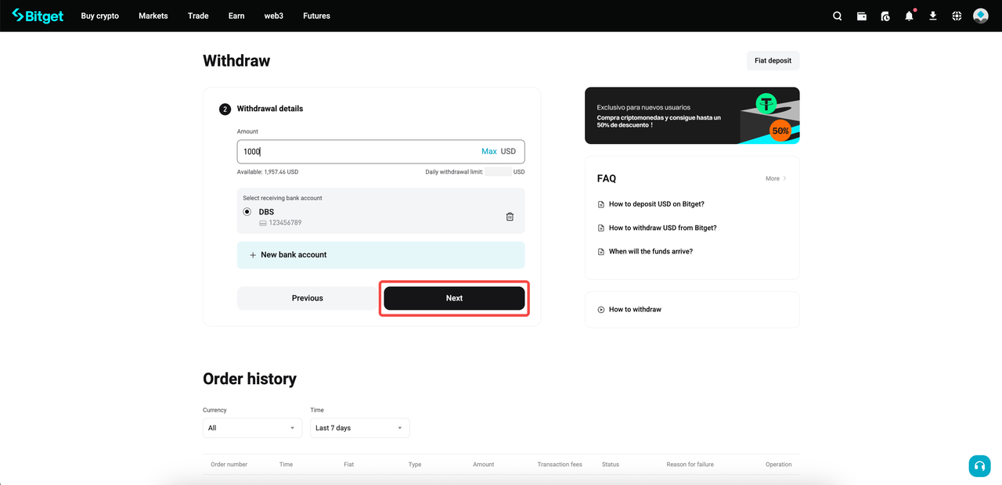
Task: Open the Currency filter dropdown
Action: tap(252, 427)
